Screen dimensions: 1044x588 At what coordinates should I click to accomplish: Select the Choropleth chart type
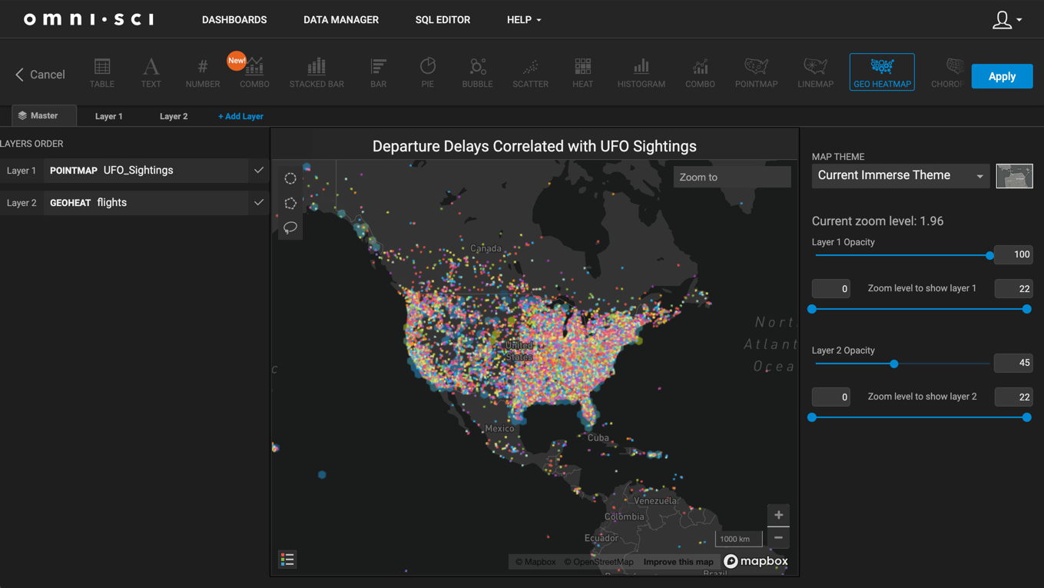948,73
